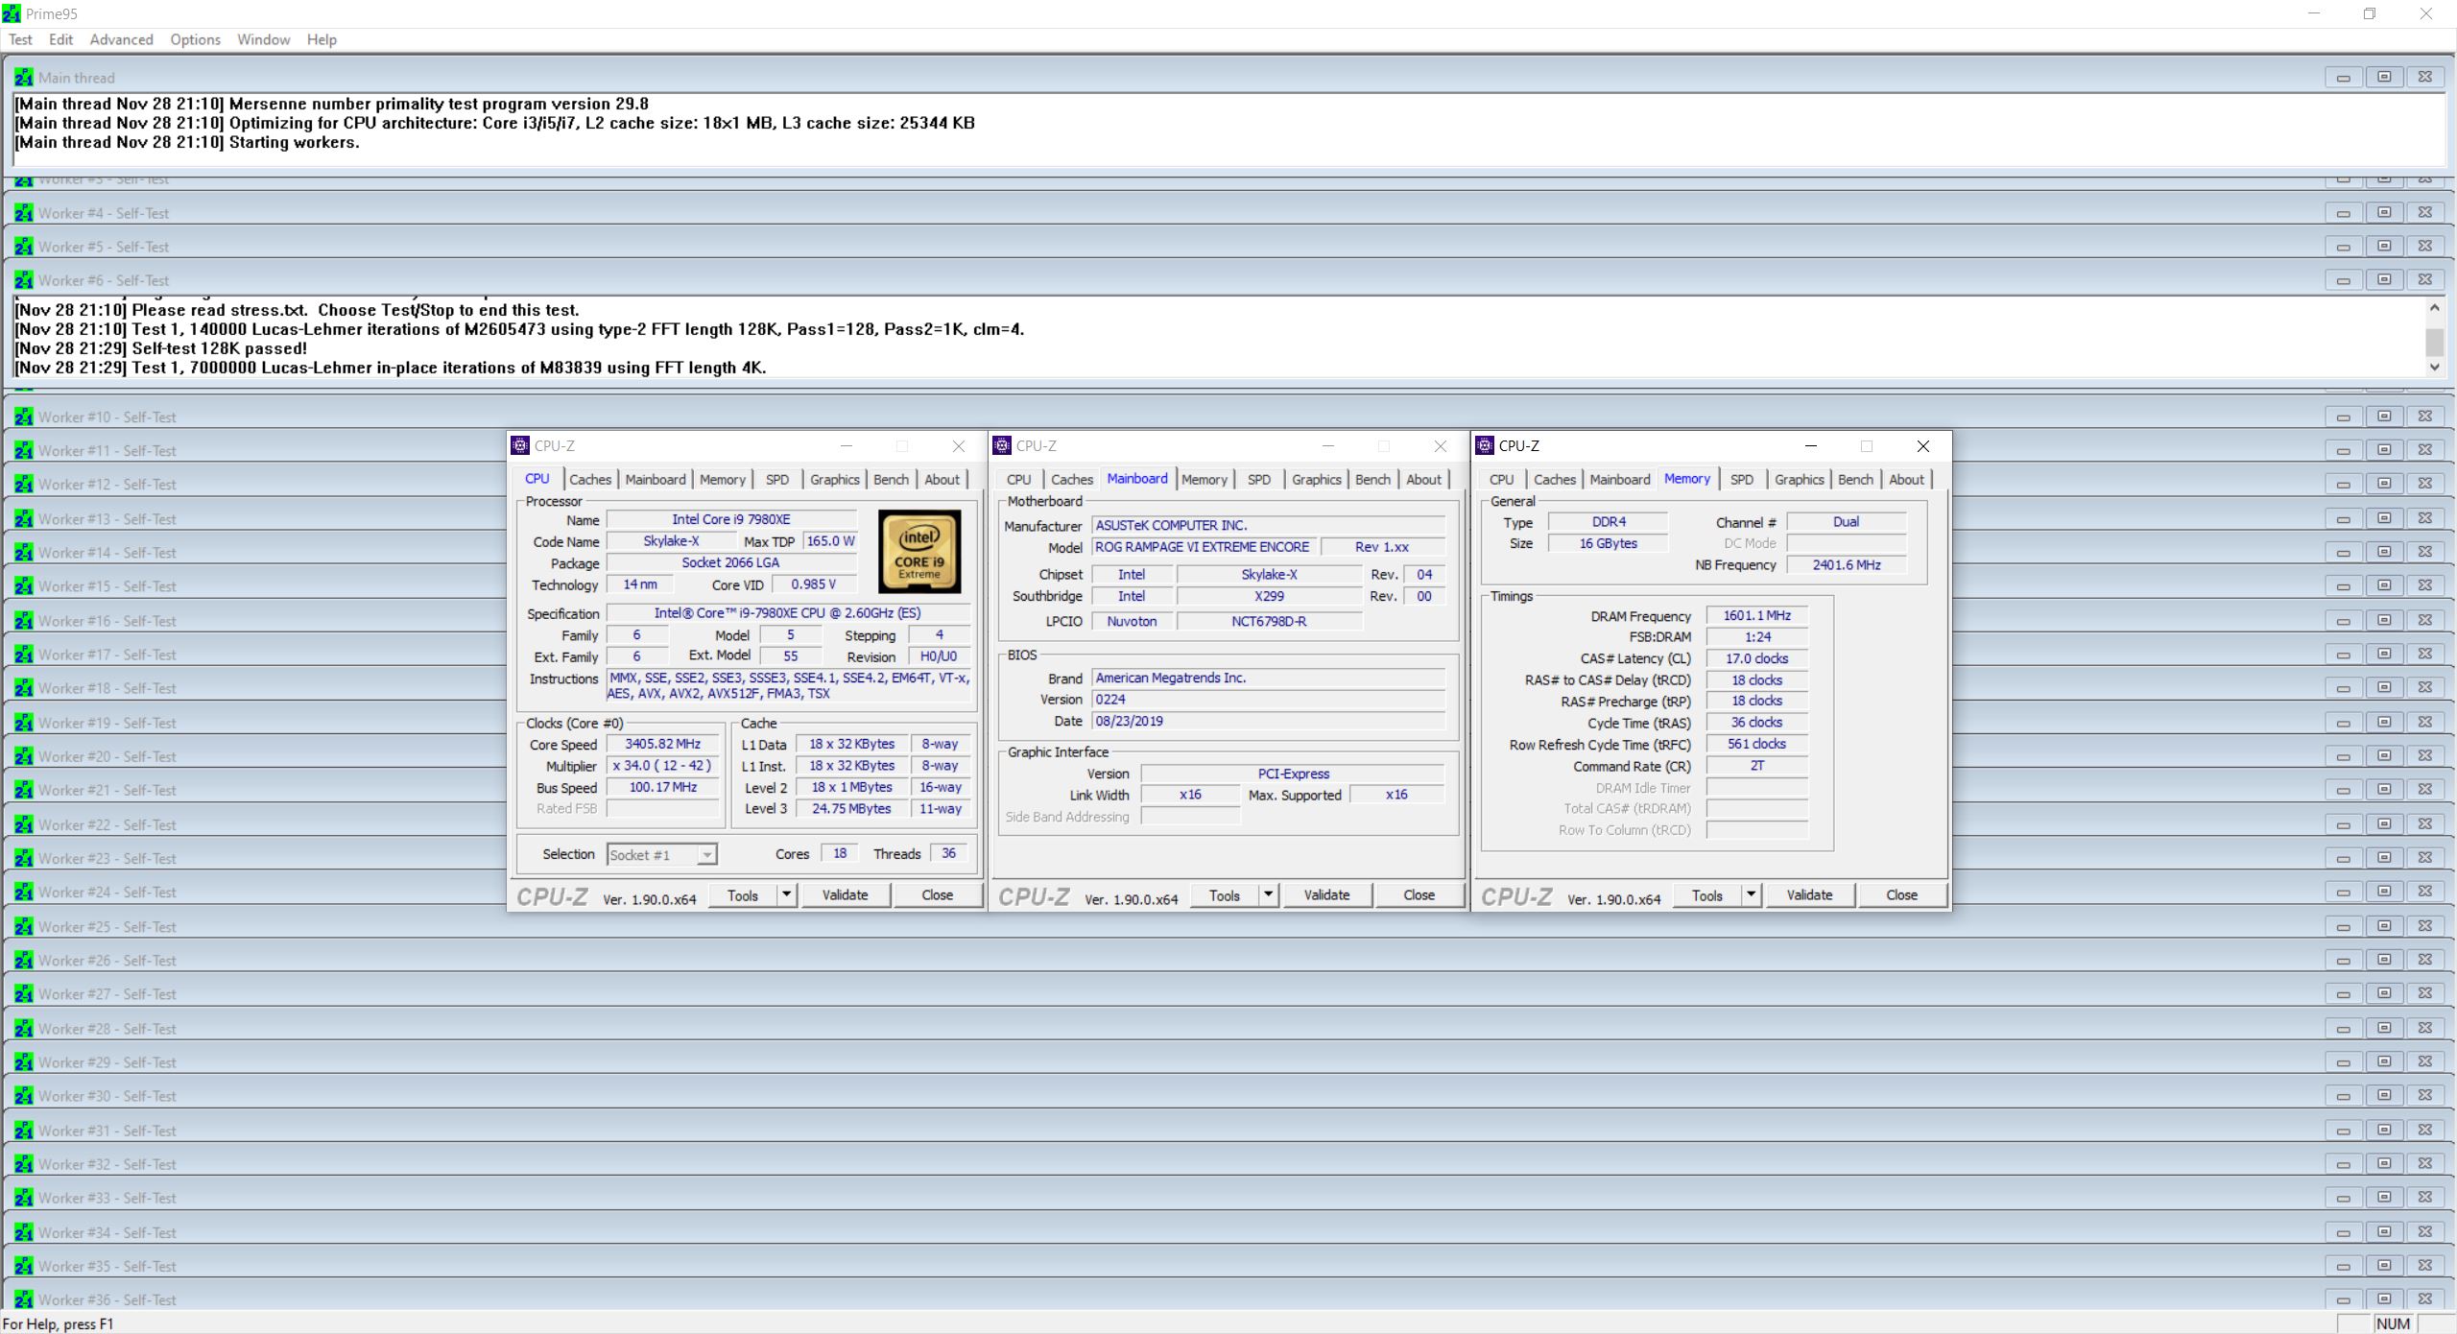This screenshot has height=1334, width=2457.
Task: Switch to SPD tab in Memory window
Action: (x=1741, y=479)
